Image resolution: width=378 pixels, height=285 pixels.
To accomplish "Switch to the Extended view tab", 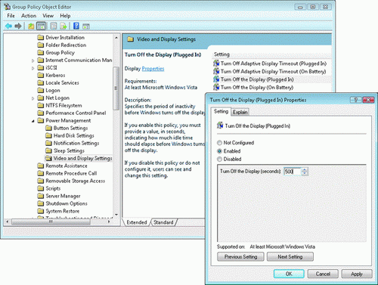I will point(137,222).
